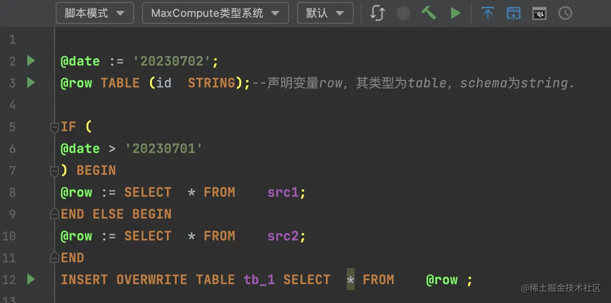The image size is (611, 303).
Task: Click the STRING type keyword on line 3
Action: pyautogui.click(x=212, y=83)
